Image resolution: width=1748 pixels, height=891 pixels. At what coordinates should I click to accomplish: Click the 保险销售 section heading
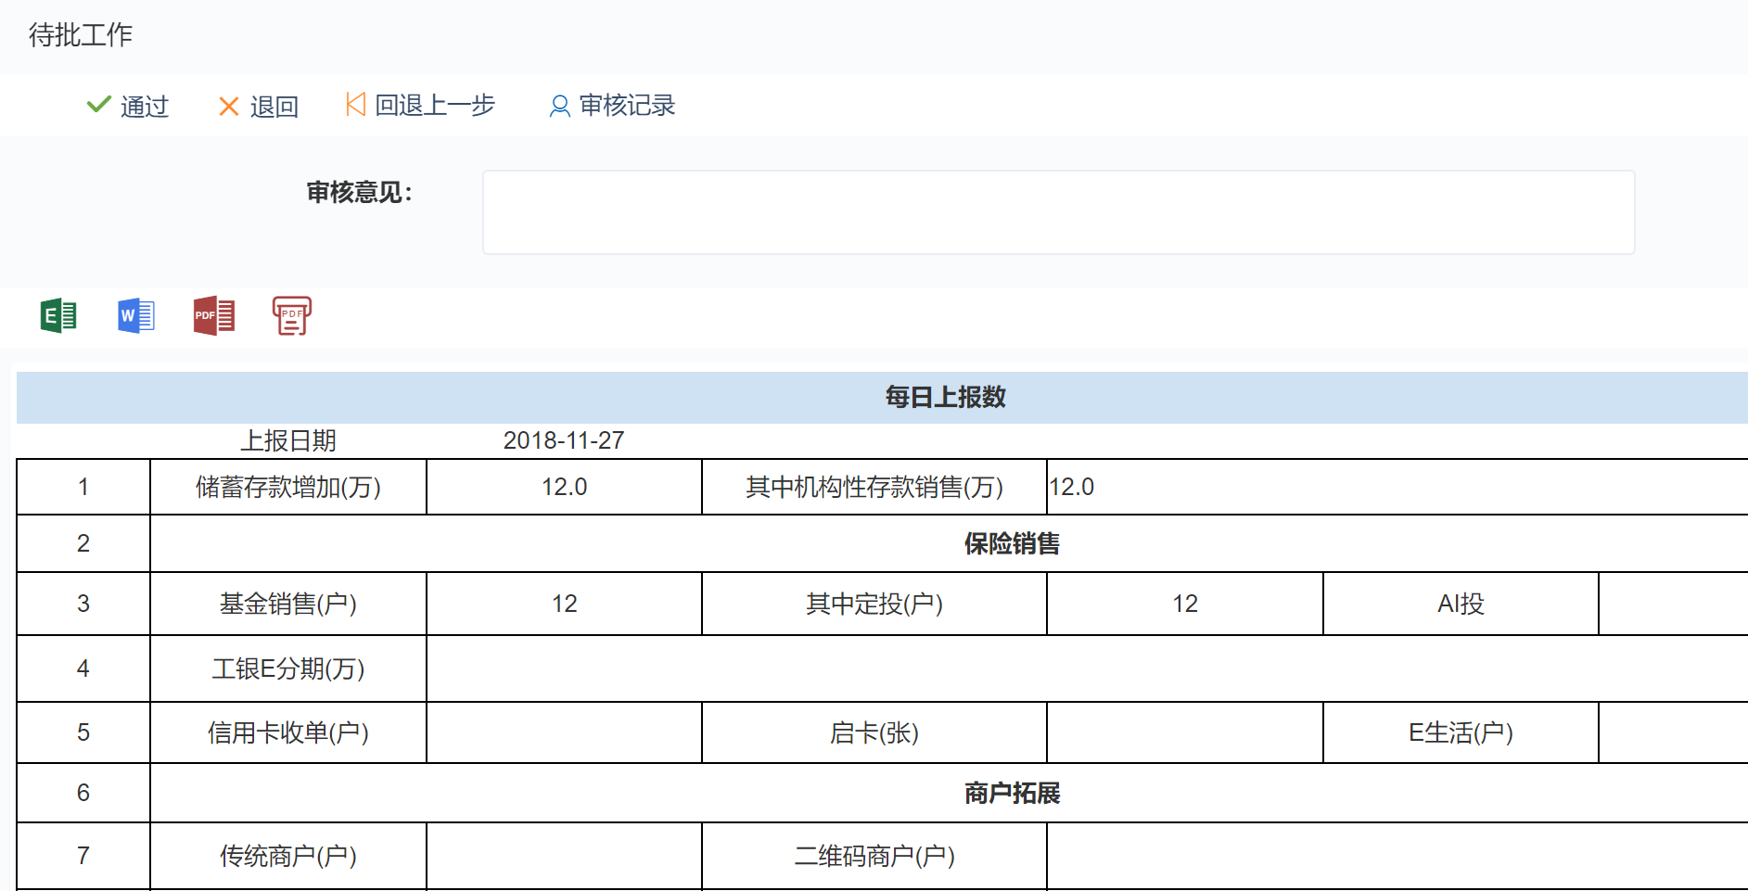tap(1012, 543)
